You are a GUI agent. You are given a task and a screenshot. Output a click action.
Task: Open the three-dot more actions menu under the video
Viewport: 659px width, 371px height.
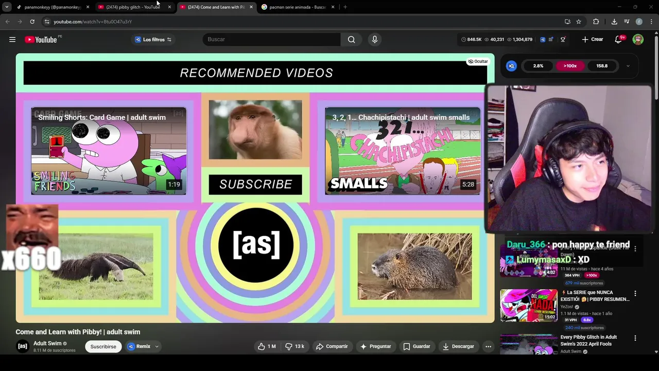click(x=488, y=346)
